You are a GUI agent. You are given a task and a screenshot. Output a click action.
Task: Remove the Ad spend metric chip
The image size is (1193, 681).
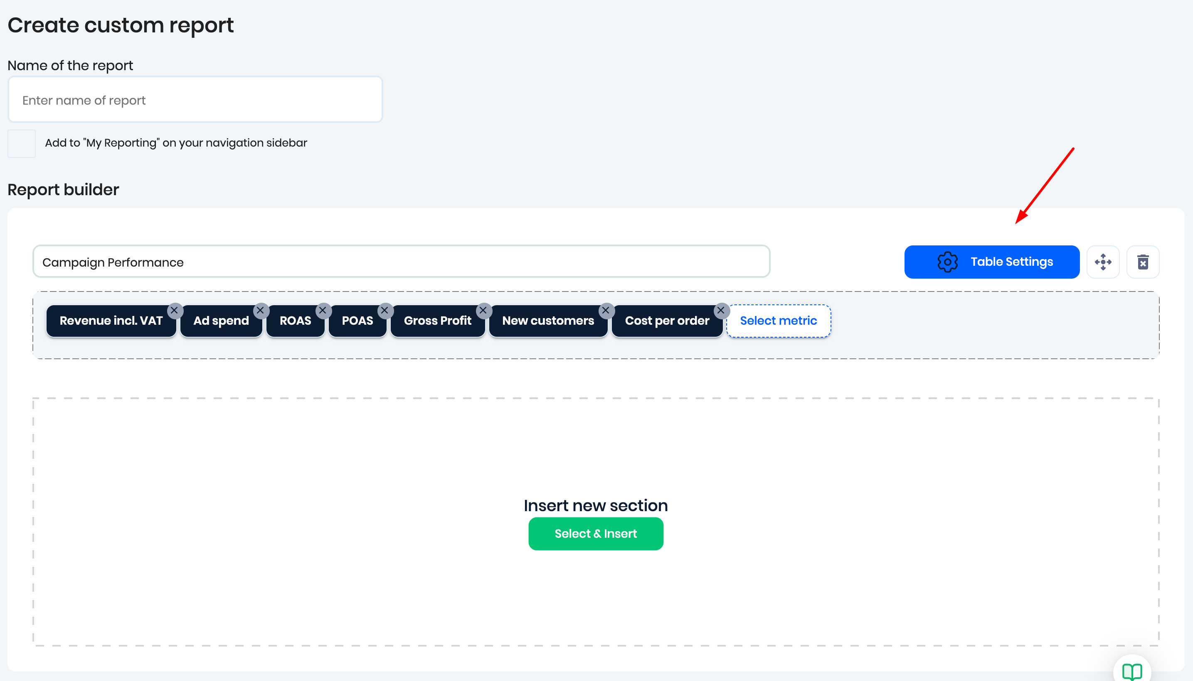coord(260,311)
